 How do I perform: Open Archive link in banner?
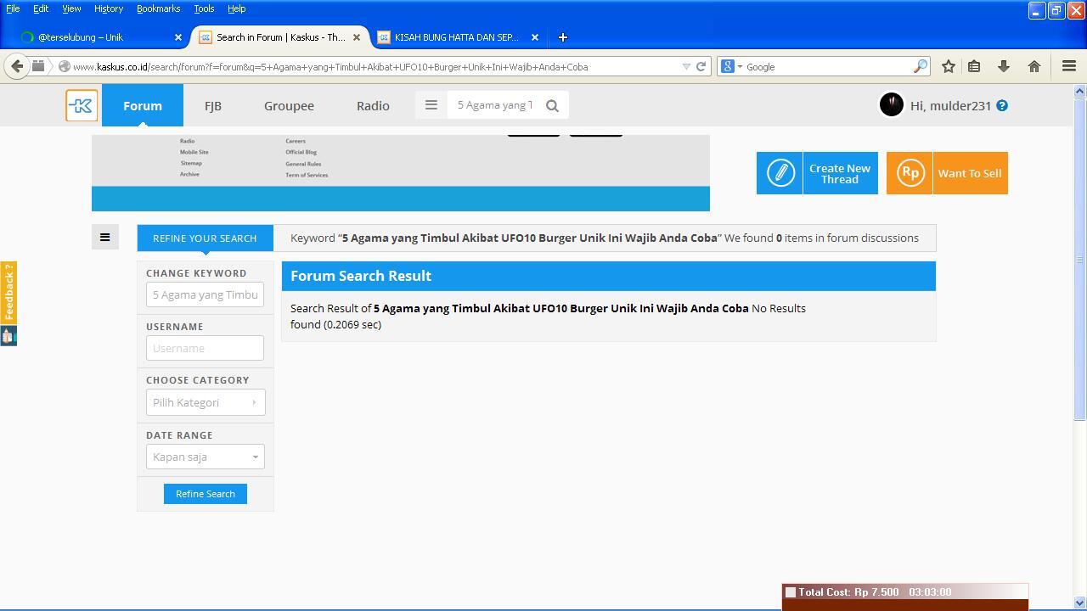tap(189, 174)
